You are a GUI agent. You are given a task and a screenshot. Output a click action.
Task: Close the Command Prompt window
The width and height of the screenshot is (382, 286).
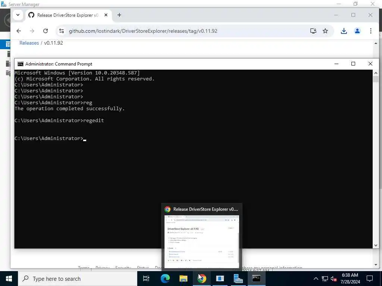(x=370, y=64)
